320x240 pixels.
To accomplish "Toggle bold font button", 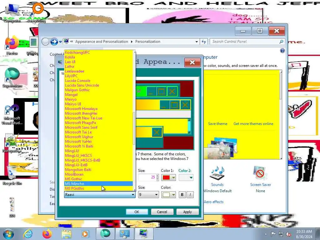I will (x=182, y=195).
